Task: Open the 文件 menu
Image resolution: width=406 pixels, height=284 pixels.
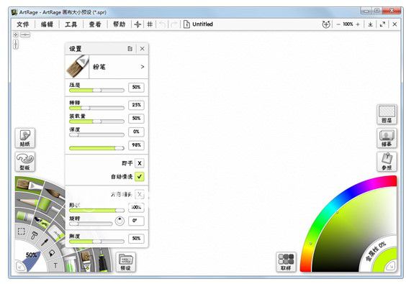Action: 23,24
